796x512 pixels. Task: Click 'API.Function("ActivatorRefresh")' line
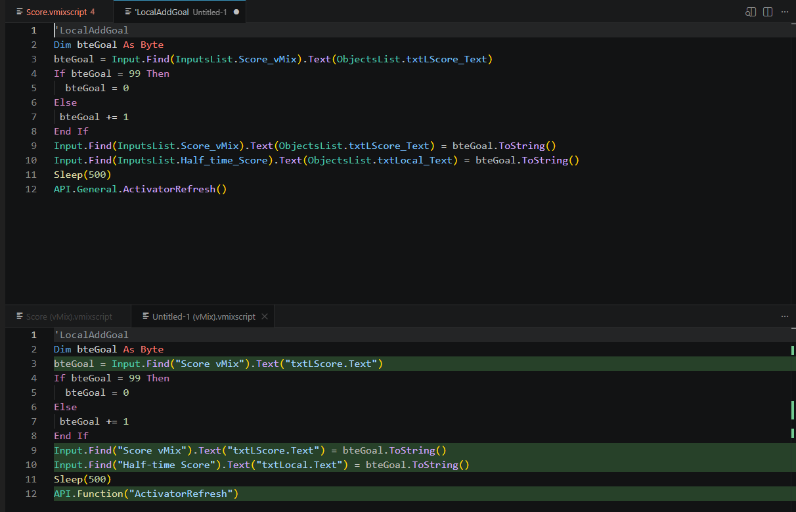click(146, 494)
